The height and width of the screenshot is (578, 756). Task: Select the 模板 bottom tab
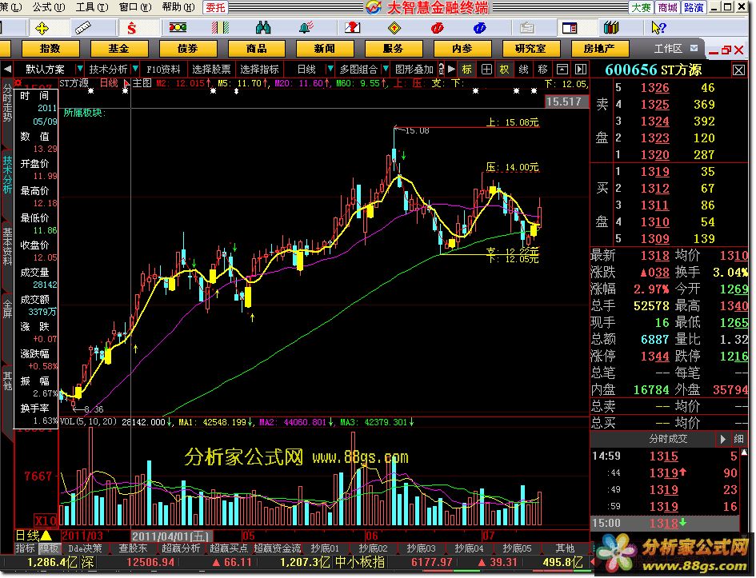click(x=49, y=548)
